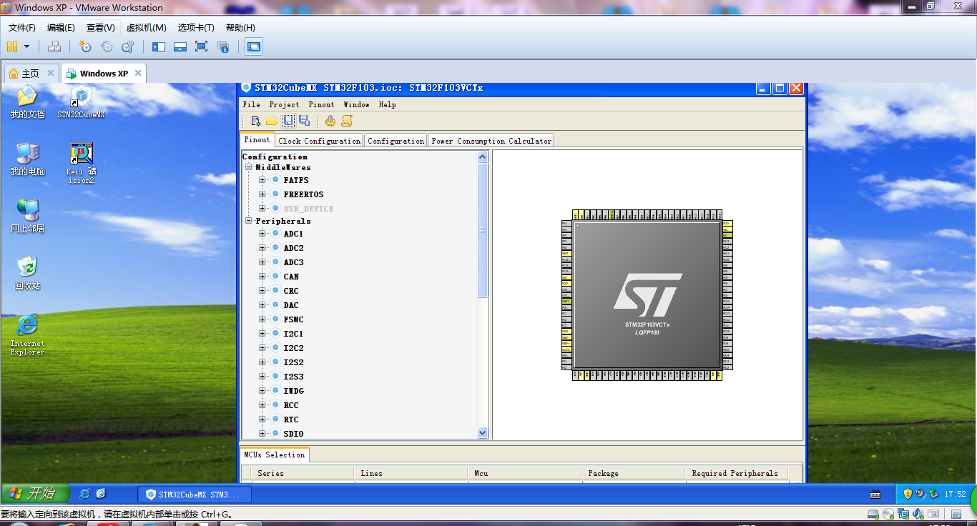Click the VMware thumbnail bar icon
Image resolution: width=977 pixels, height=526 pixels.
point(180,46)
